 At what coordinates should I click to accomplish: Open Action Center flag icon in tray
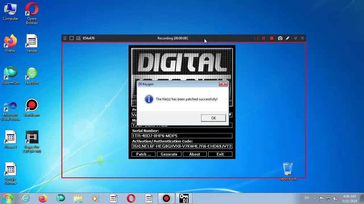click(x=321, y=199)
